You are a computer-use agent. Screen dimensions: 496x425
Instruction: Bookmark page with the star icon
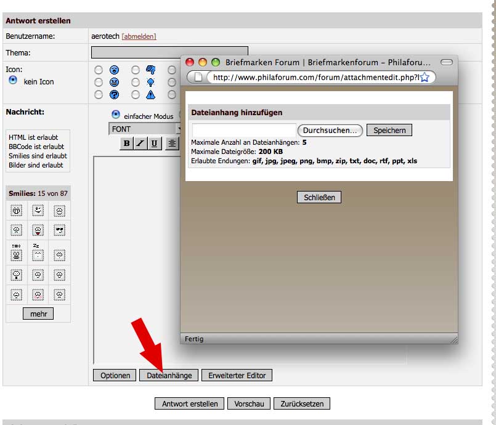[x=425, y=77]
